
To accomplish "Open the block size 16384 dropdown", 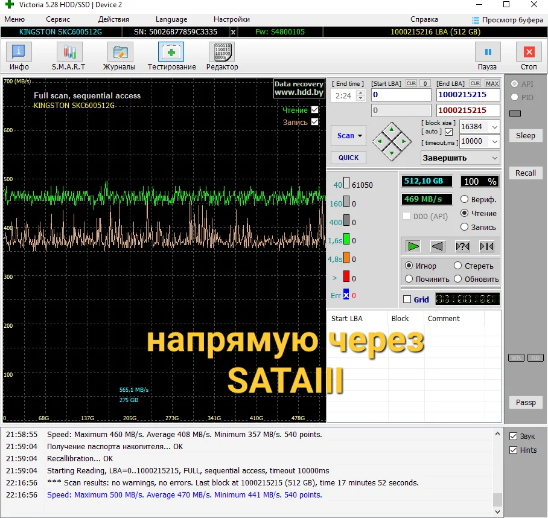I will [494, 127].
